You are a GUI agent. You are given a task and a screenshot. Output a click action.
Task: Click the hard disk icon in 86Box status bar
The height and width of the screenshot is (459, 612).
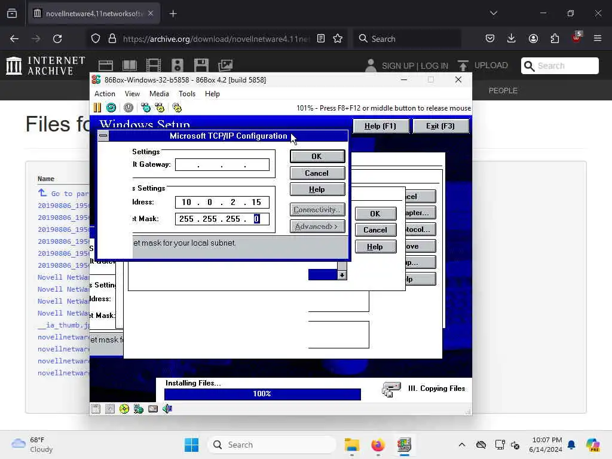tap(153, 409)
